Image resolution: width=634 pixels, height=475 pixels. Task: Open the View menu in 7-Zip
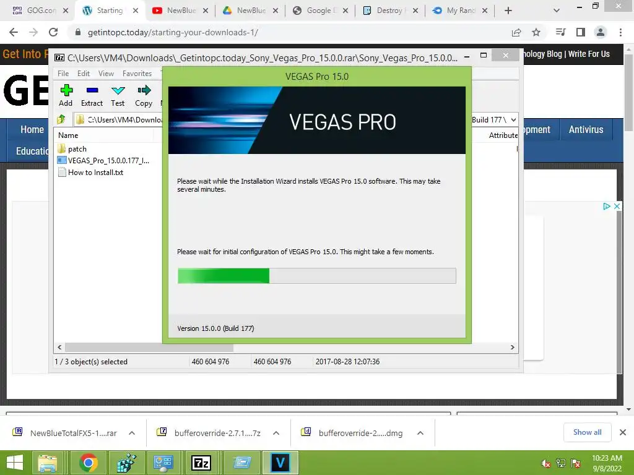pos(106,74)
